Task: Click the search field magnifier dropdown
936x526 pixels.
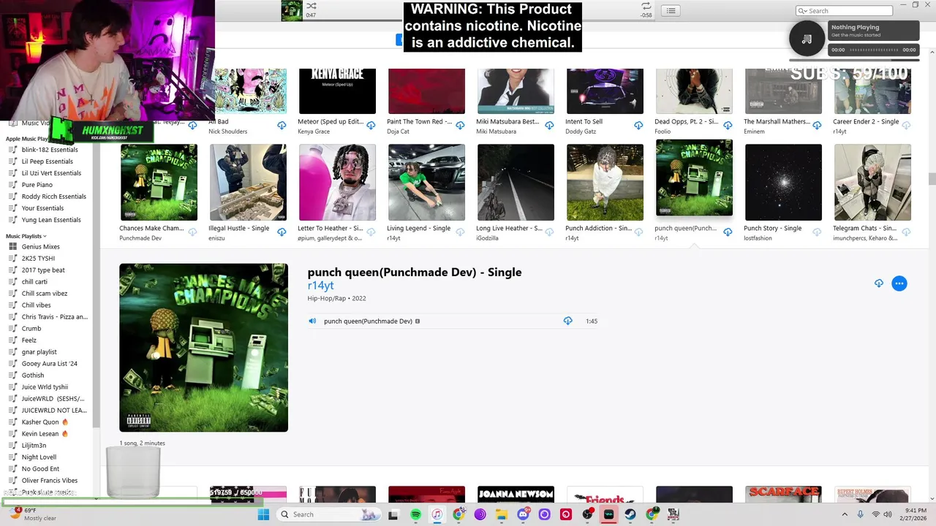Action: tap(803, 11)
